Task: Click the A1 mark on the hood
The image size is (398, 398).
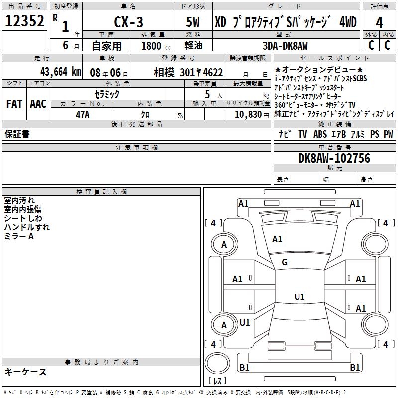Action: pos(277,239)
